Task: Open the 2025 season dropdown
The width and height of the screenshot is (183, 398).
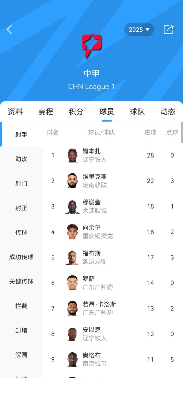Action: tap(139, 30)
